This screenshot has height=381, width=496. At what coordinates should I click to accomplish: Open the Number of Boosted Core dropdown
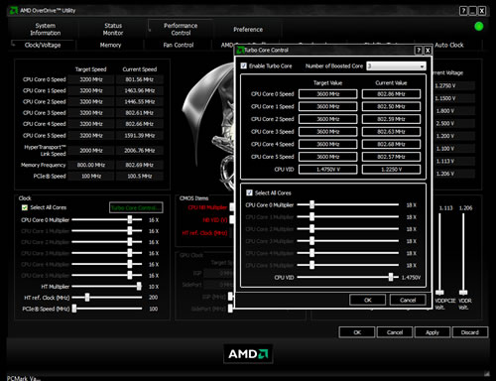tap(396, 66)
